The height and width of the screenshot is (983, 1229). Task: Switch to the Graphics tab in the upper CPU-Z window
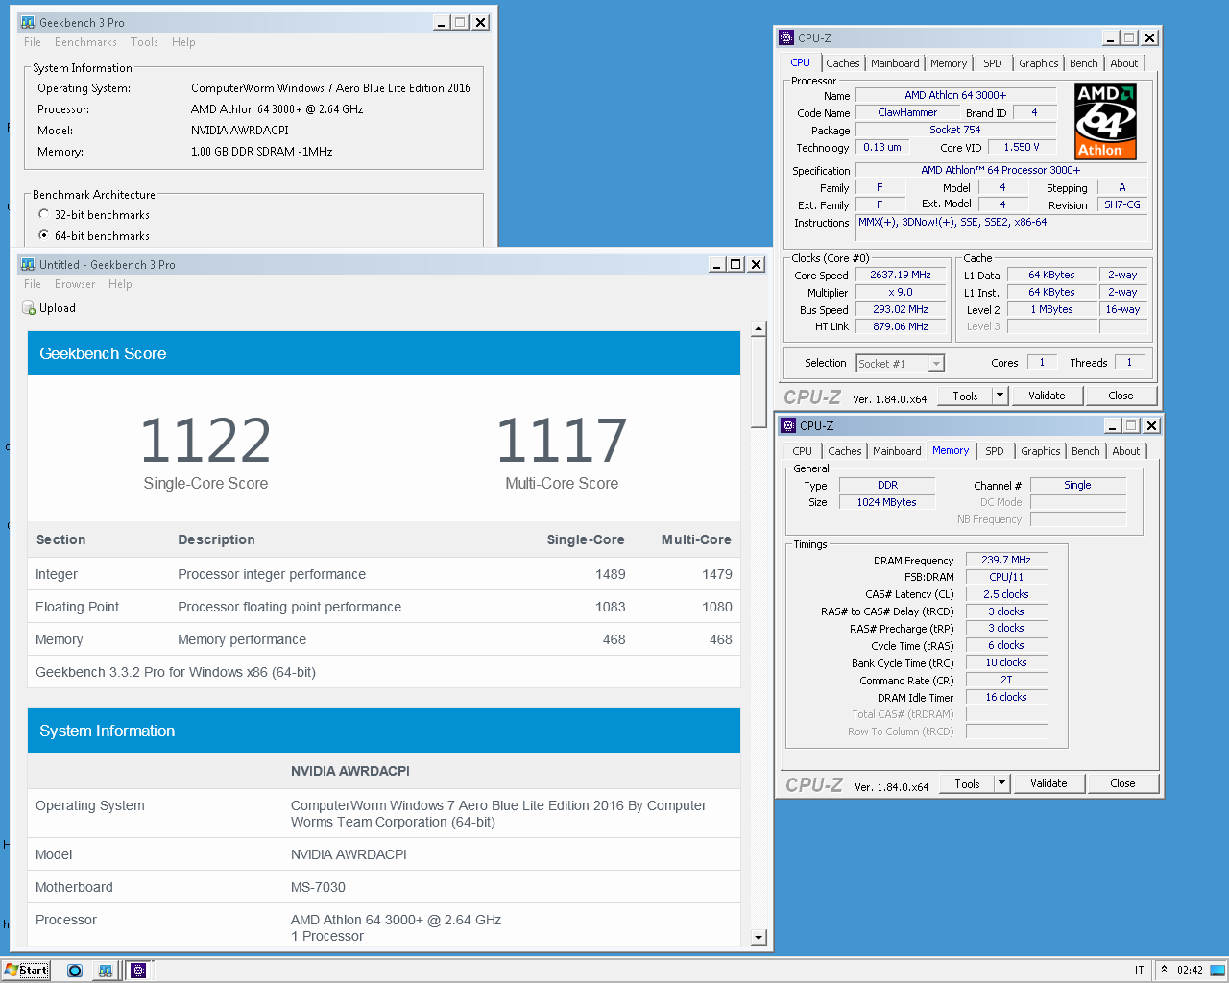point(1039,63)
